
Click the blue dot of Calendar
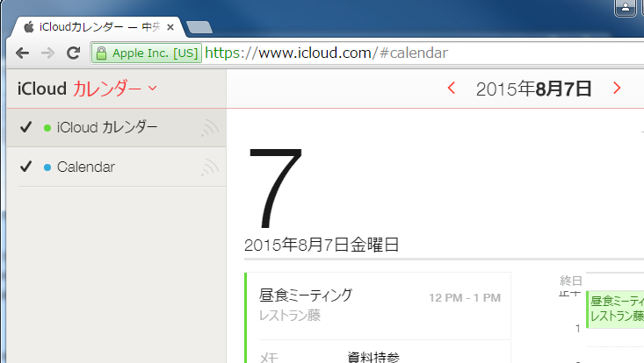47,167
